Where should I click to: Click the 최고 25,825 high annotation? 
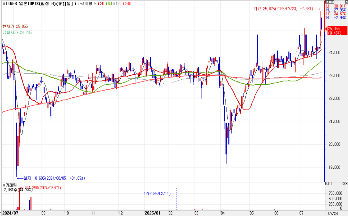(283, 9)
